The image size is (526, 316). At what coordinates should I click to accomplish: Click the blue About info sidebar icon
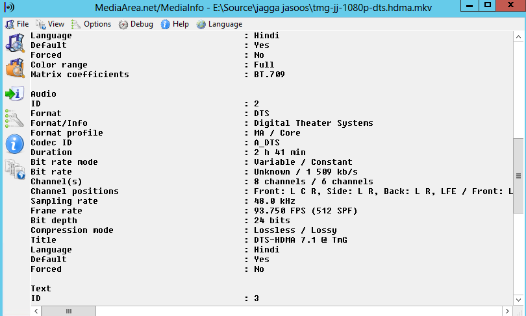click(14, 144)
